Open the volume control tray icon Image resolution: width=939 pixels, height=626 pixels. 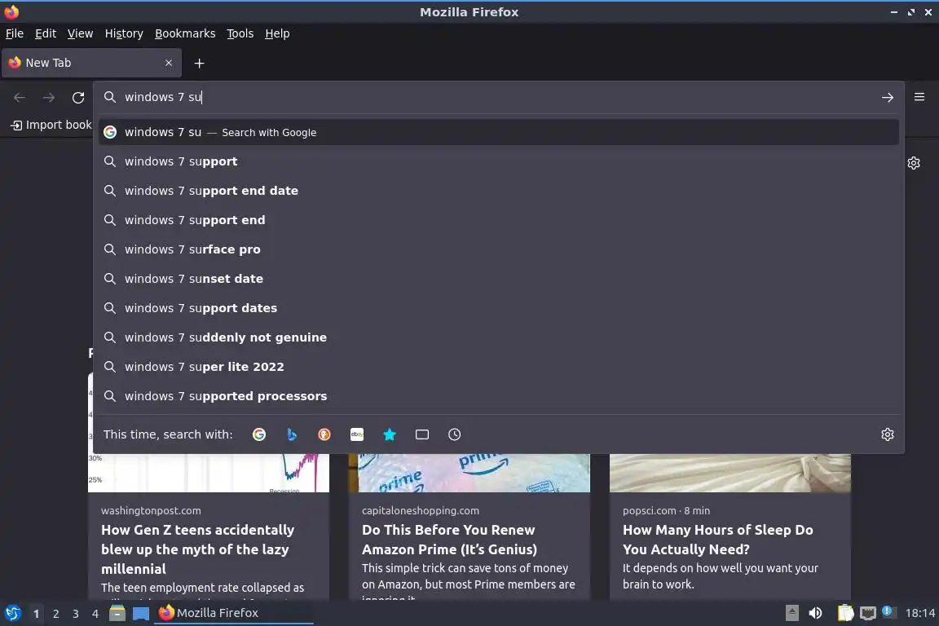815,613
